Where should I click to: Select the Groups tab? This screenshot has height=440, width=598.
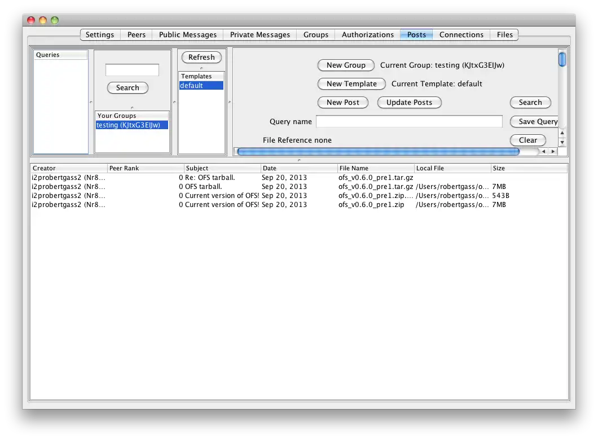click(x=316, y=35)
